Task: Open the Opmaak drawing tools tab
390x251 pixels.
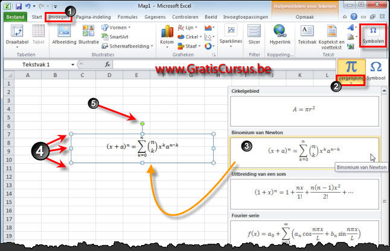Action: [305, 17]
